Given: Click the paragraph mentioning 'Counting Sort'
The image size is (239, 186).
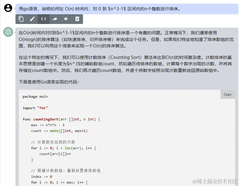Looking at the screenshot, I should coord(125,64).
